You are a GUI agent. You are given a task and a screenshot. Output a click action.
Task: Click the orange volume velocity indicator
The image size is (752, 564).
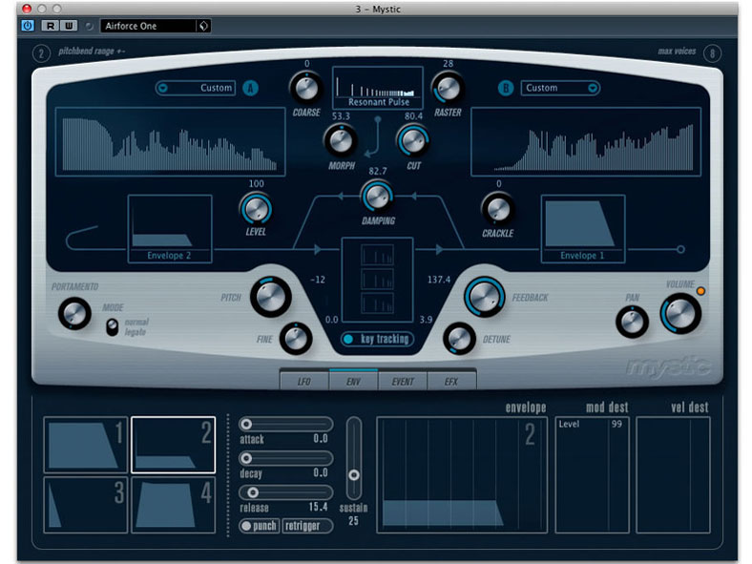click(x=700, y=291)
